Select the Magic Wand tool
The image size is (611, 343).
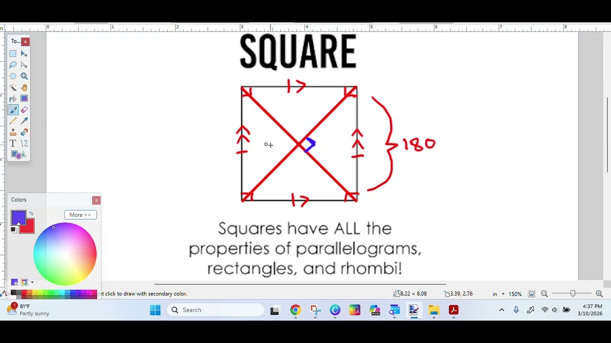tap(13, 88)
